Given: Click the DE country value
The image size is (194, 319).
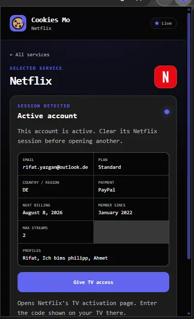Looking at the screenshot, I should 25,190.
